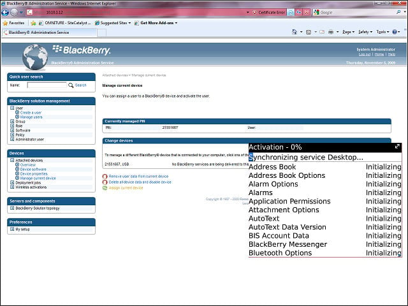The image size is (408, 306).
Task: Click the Search link
Action: [81, 85]
